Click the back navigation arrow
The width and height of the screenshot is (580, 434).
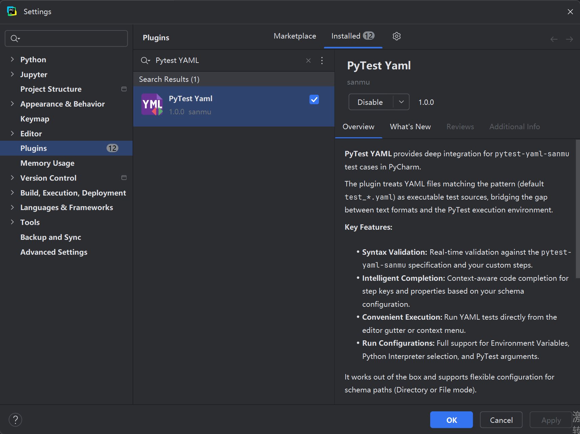[554, 39]
